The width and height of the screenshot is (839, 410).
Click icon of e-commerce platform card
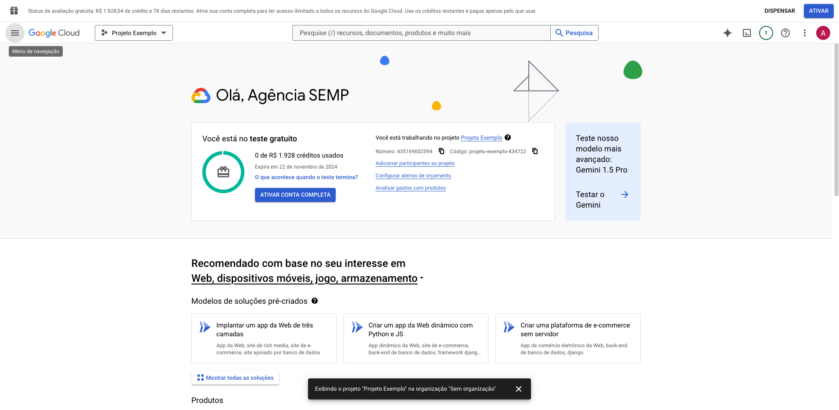coord(509,327)
